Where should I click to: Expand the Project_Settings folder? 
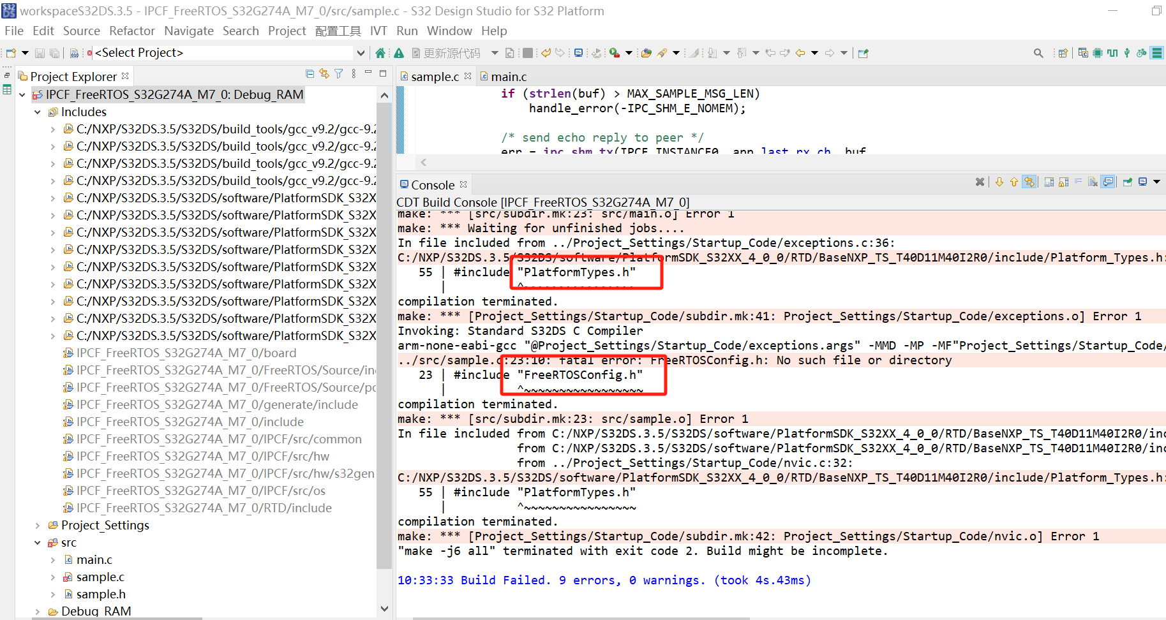(x=38, y=525)
